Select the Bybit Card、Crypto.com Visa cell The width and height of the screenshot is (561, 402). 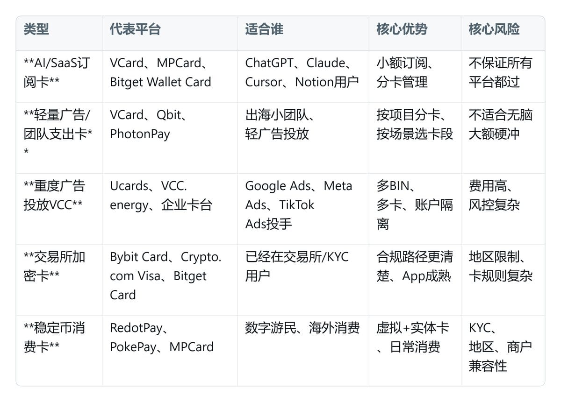pyautogui.click(x=170, y=280)
